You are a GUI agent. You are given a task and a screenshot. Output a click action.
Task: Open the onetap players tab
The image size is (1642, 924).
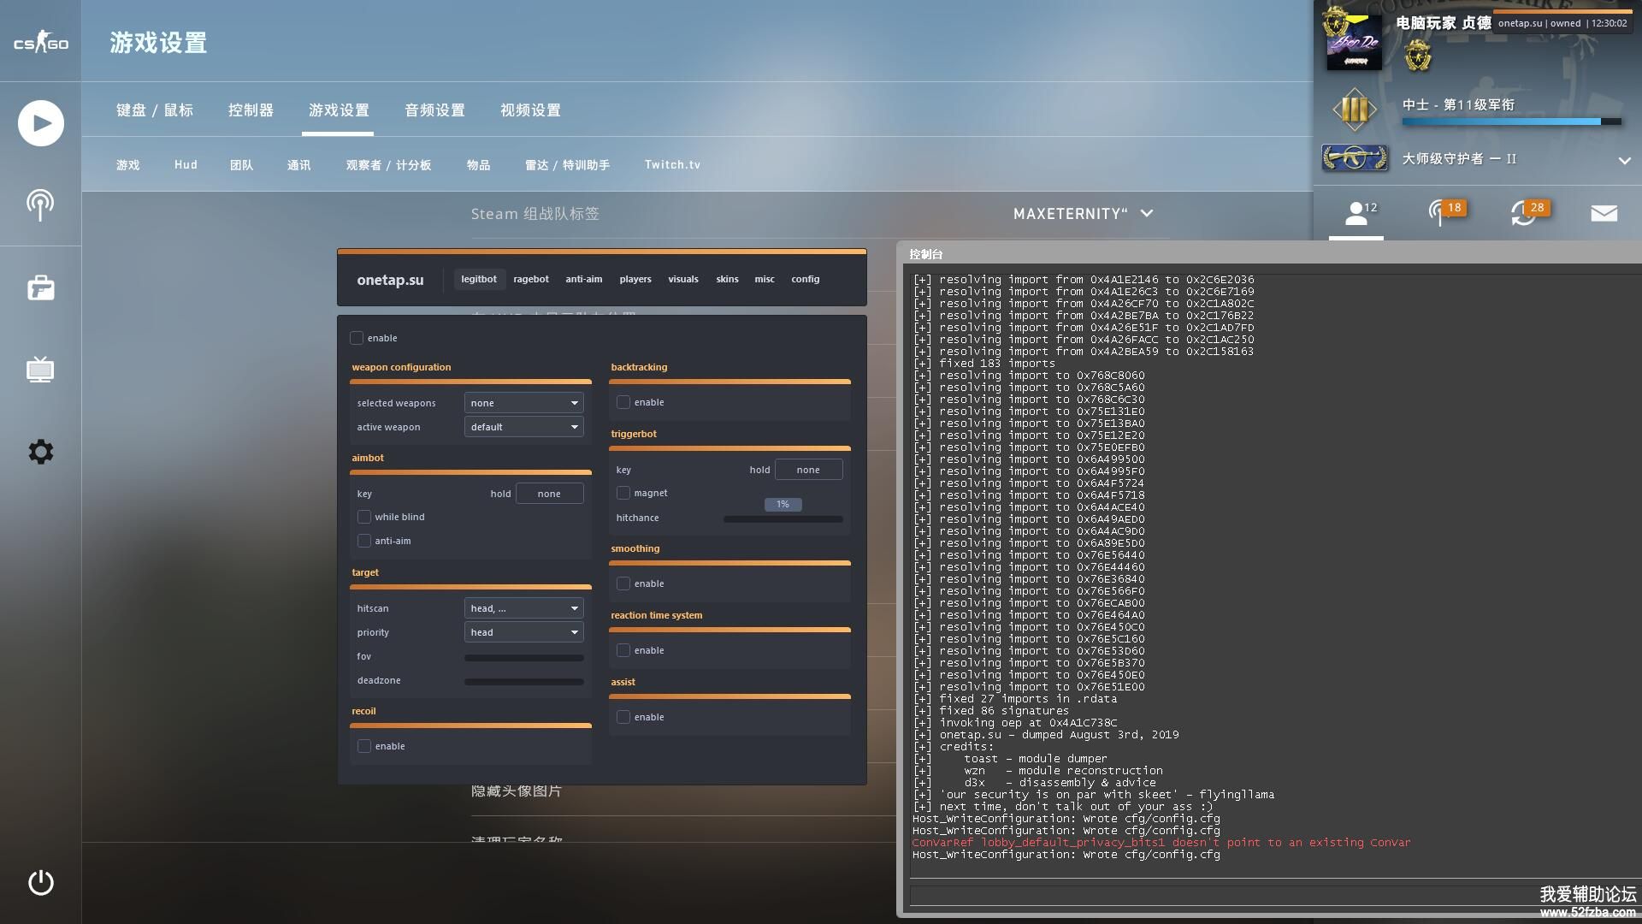[635, 279]
